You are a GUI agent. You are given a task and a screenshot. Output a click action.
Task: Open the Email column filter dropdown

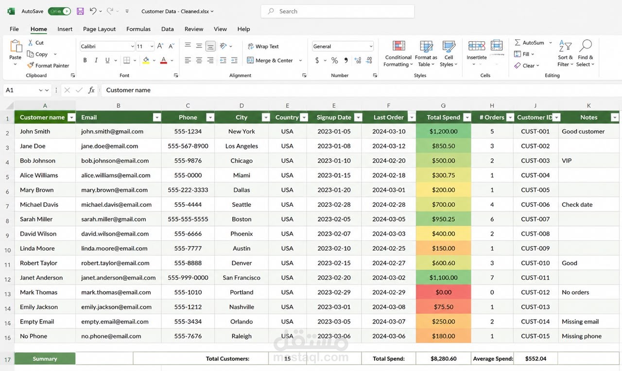[x=156, y=118]
